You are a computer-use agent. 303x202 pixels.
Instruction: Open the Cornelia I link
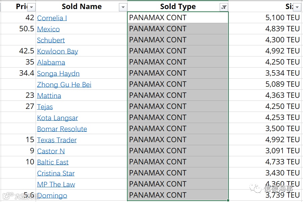pyautogui.click(x=52, y=18)
